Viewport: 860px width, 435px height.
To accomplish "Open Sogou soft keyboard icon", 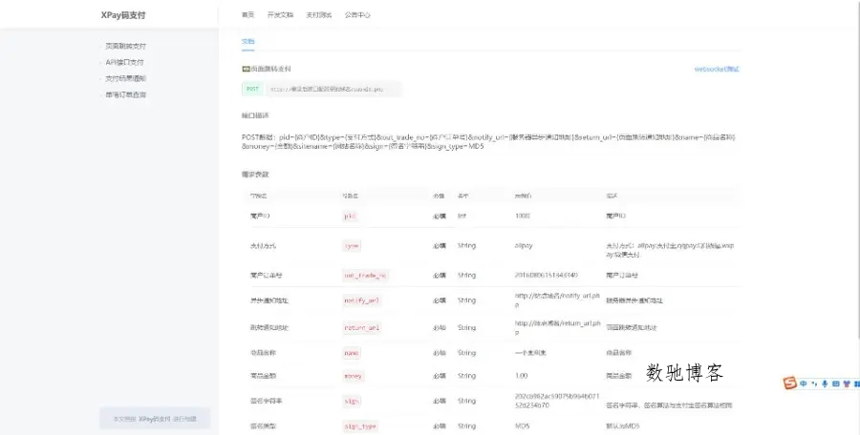I will pyautogui.click(x=836, y=383).
